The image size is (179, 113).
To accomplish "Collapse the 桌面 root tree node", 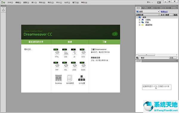I will coord(137,17).
